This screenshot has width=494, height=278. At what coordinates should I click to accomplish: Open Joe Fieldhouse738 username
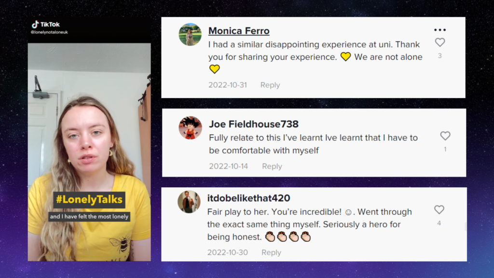pyautogui.click(x=254, y=124)
